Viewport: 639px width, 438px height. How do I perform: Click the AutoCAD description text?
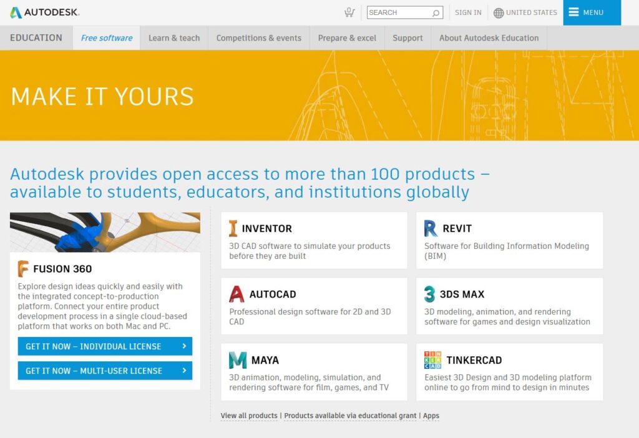coord(310,316)
